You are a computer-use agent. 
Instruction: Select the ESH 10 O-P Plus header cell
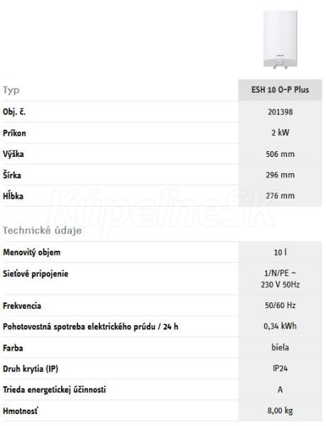click(x=280, y=90)
